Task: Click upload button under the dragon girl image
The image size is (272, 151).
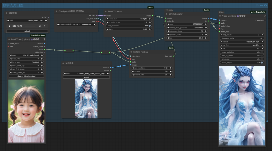Action: tap(86, 77)
